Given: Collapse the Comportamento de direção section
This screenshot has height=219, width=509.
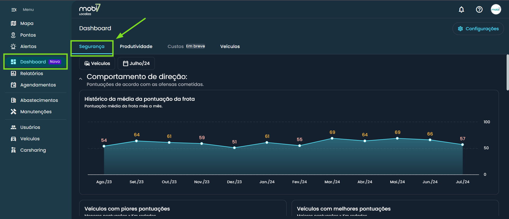Looking at the screenshot, I should 81,79.
